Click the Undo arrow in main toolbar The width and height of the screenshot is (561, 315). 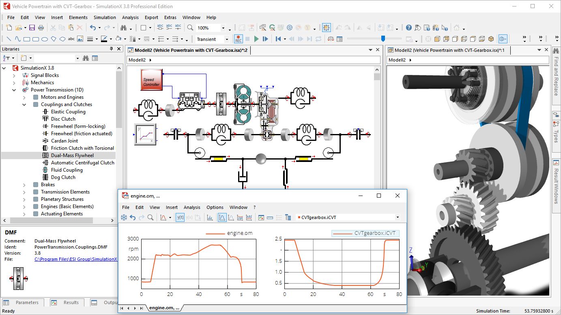click(93, 28)
